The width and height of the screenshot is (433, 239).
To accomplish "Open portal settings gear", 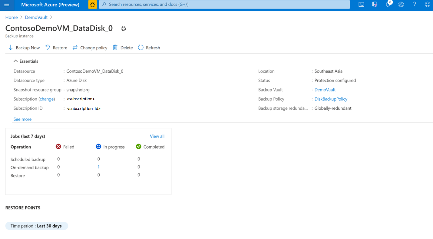I will click(401, 5).
